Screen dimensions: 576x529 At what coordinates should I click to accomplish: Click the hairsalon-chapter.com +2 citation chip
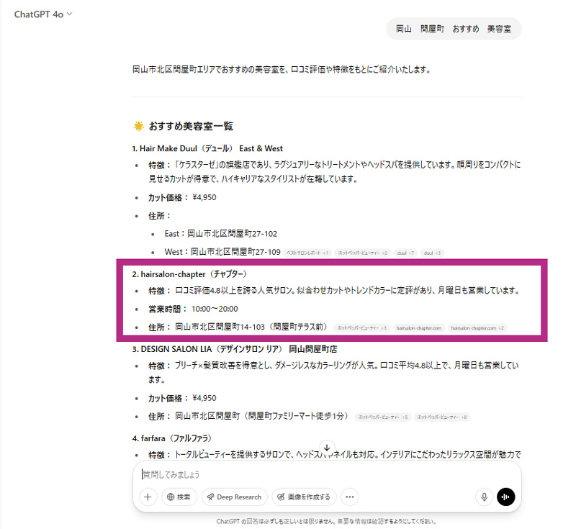coord(477,327)
